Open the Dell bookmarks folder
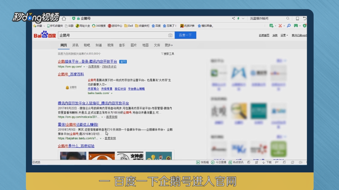Image resolution: width=339 pixels, height=190 pixels. click(x=129, y=26)
